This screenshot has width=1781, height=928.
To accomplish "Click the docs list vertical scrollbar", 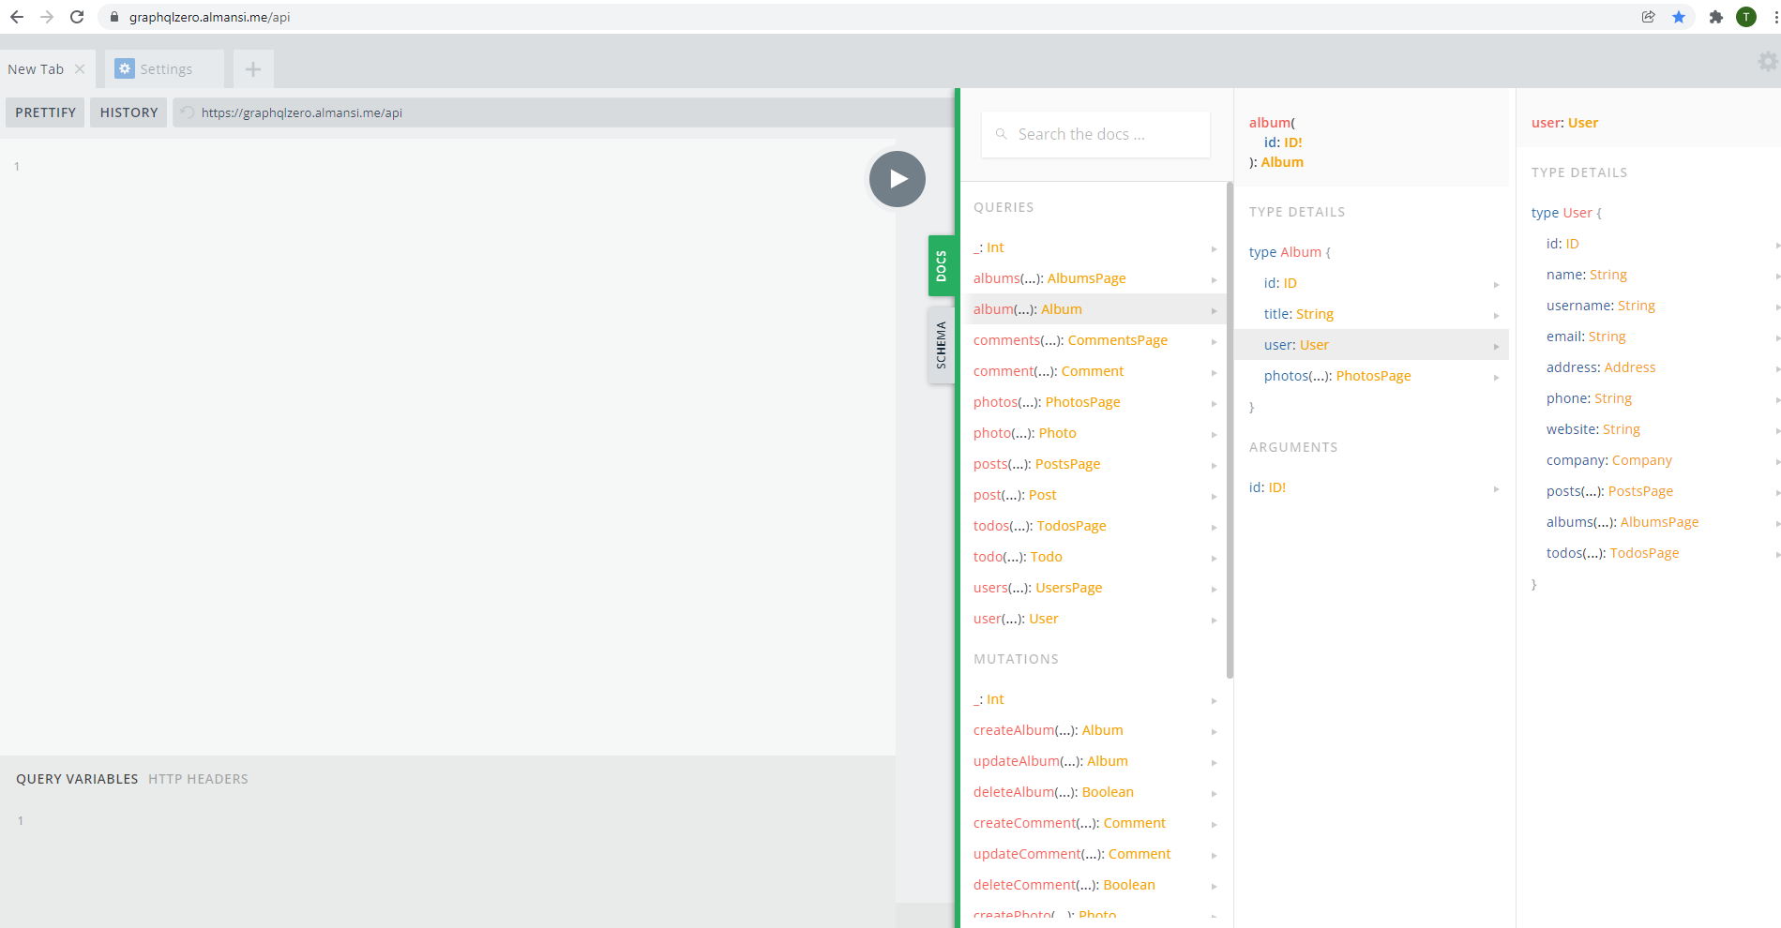I will click(x=1230, y=429).
